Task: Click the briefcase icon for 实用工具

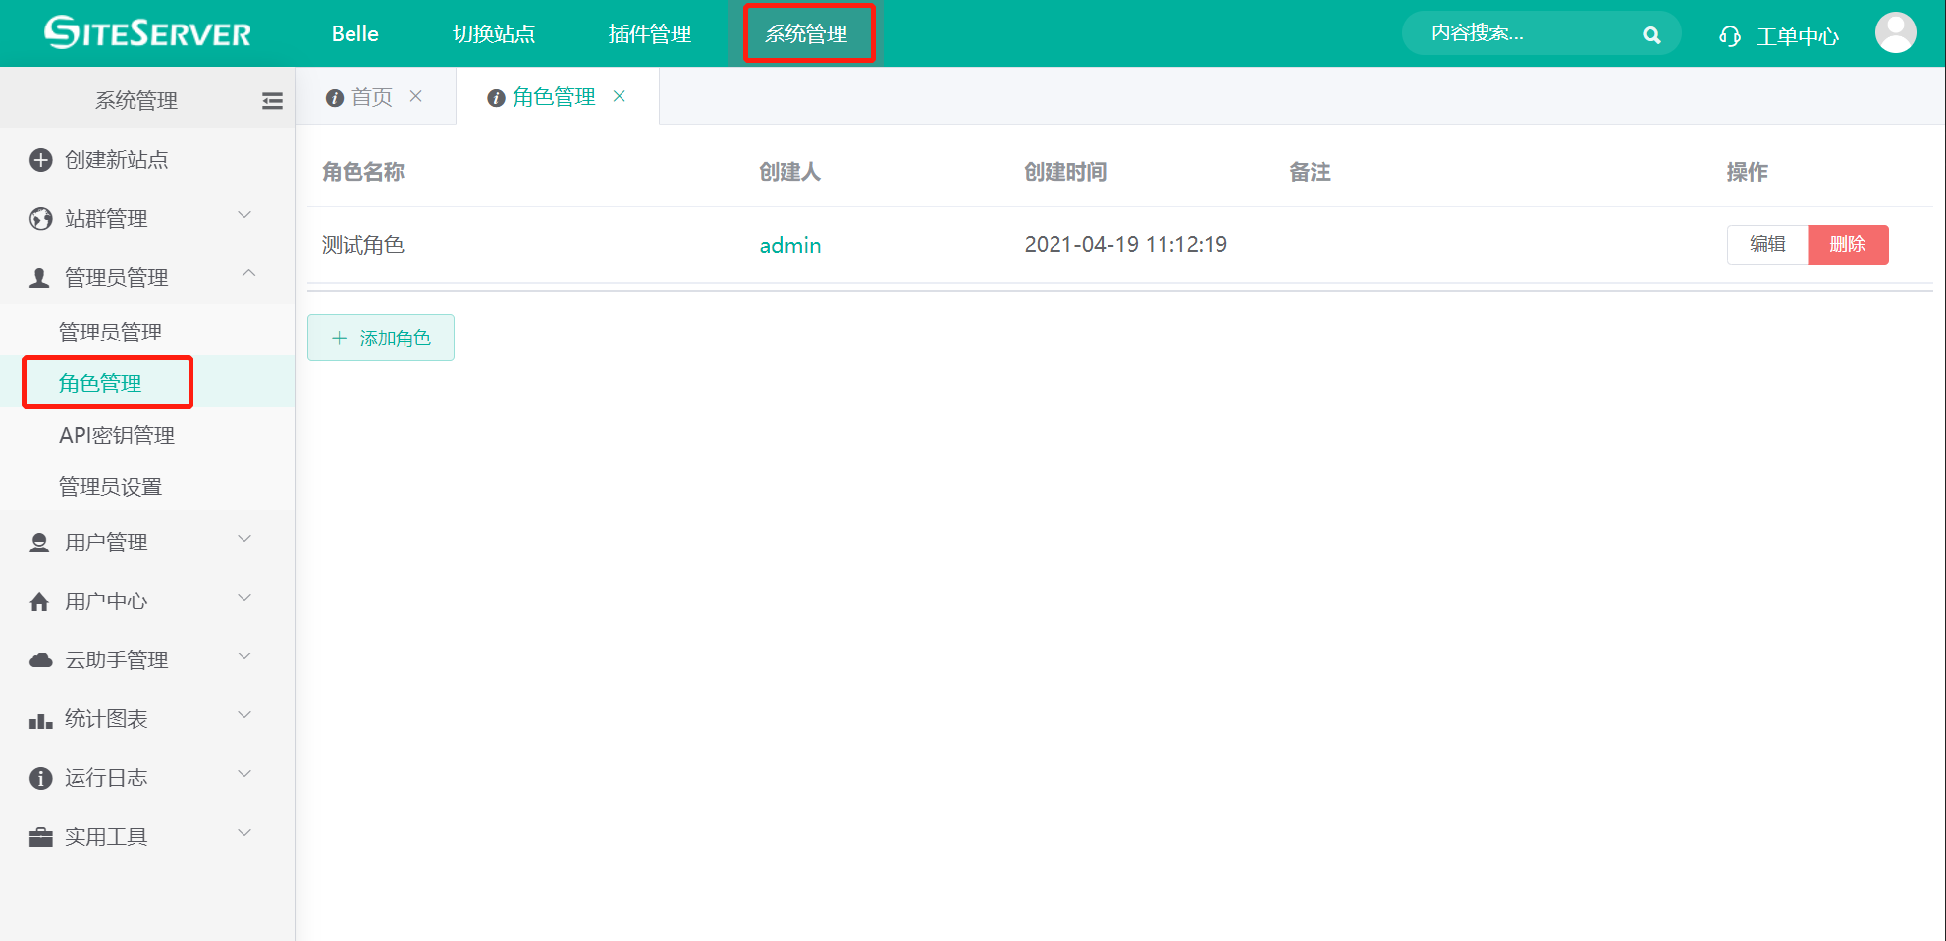Action: pos(40,837)
